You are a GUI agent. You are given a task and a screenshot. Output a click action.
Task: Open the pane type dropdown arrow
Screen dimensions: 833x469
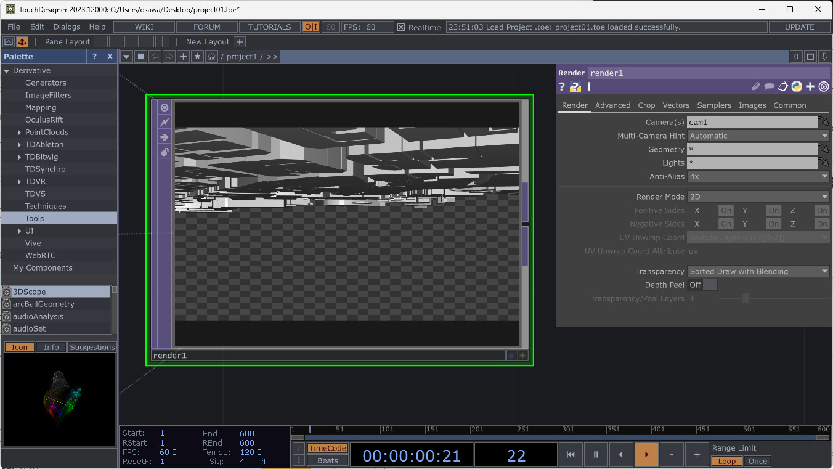[126, 56]
